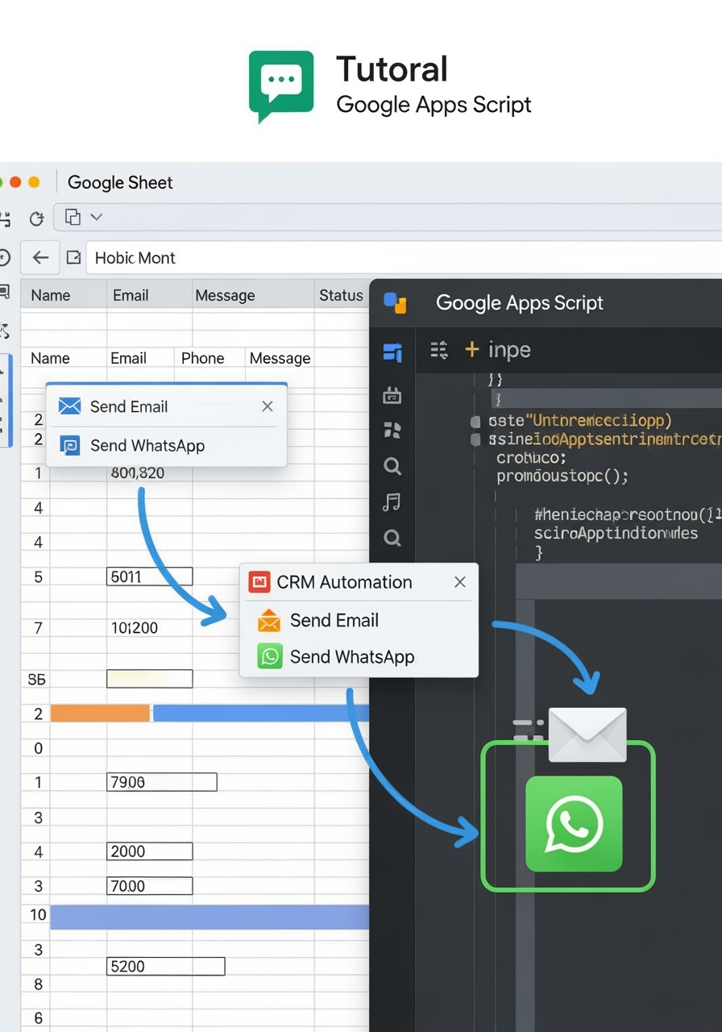
Task: Open the puzzle-piece icon in Apps Script sidebar
Action: (x=392, y=430)
